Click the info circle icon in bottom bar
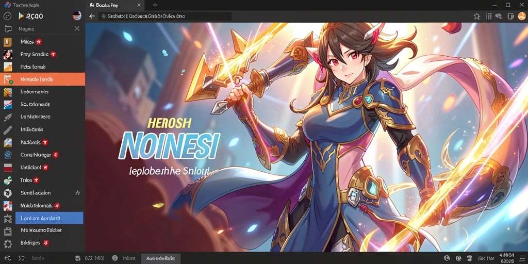The image size is (528, 264). (x=115, y=258)
